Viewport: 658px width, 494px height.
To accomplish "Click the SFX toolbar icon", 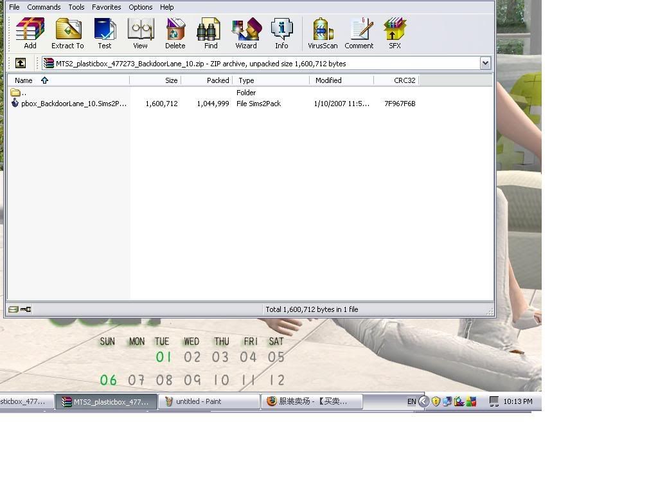I will tap(395, 33).
